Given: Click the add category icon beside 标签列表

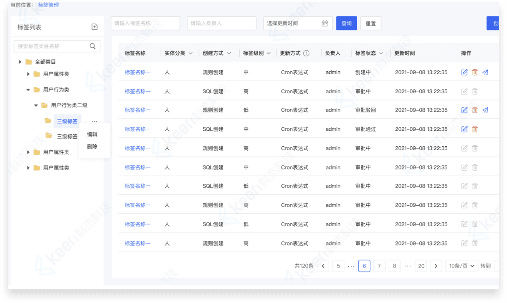Looking at the screenshot, I should coord(94,27).
